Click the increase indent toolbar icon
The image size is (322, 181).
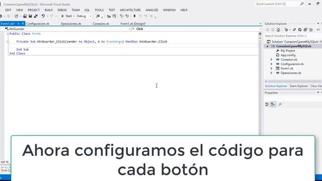pyautogui.click(x=114, y=16)
